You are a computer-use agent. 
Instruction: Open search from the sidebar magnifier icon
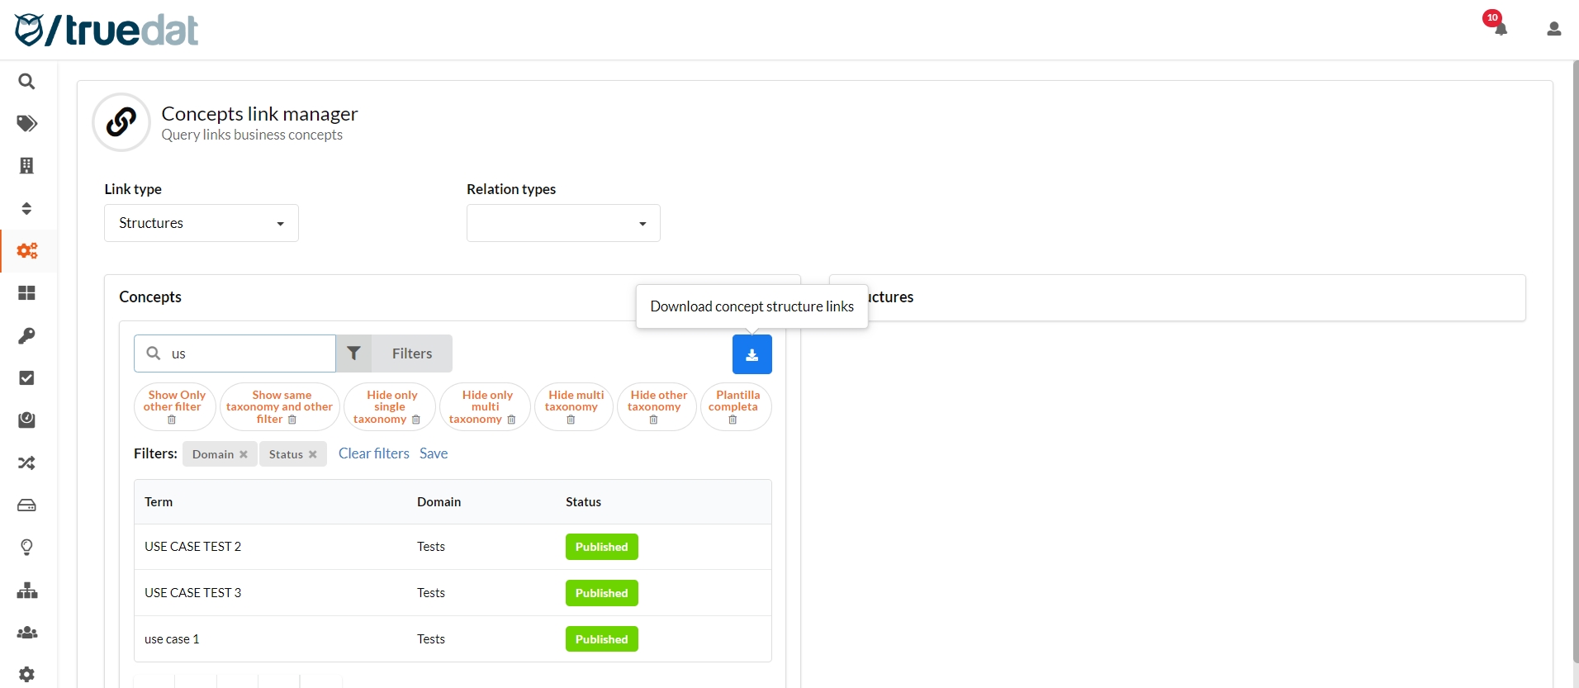26,82
